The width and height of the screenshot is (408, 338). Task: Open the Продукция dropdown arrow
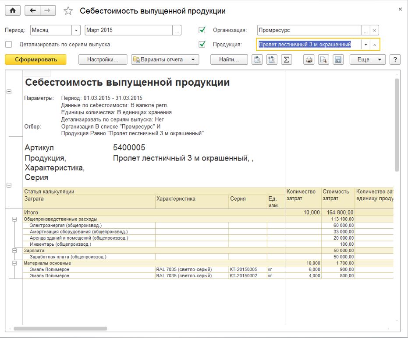pos(365,45)
